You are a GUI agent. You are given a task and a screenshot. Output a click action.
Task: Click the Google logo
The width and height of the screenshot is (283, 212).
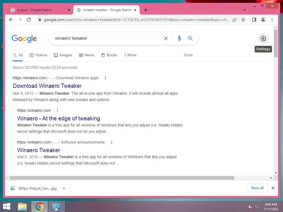pos(24,39)
